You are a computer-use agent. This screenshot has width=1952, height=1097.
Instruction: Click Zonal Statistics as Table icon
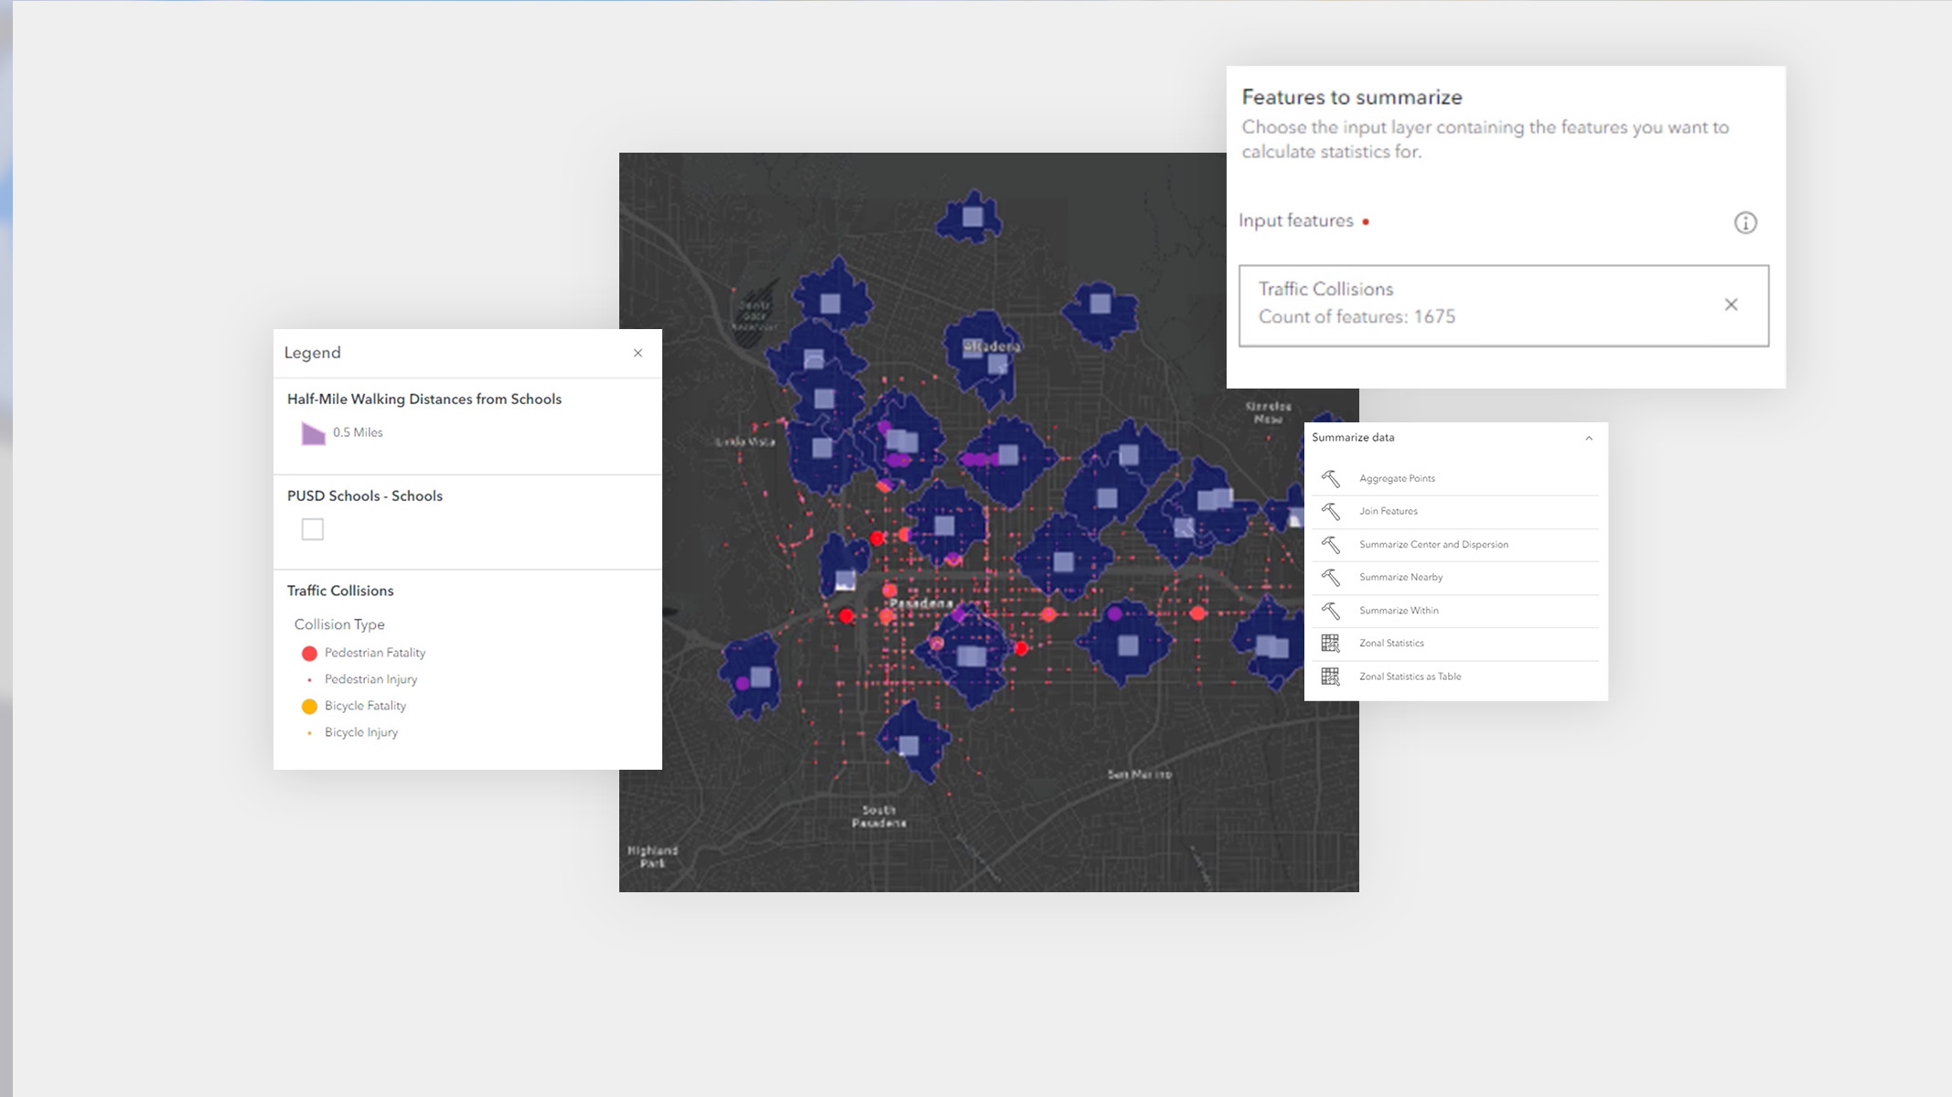1330,676
